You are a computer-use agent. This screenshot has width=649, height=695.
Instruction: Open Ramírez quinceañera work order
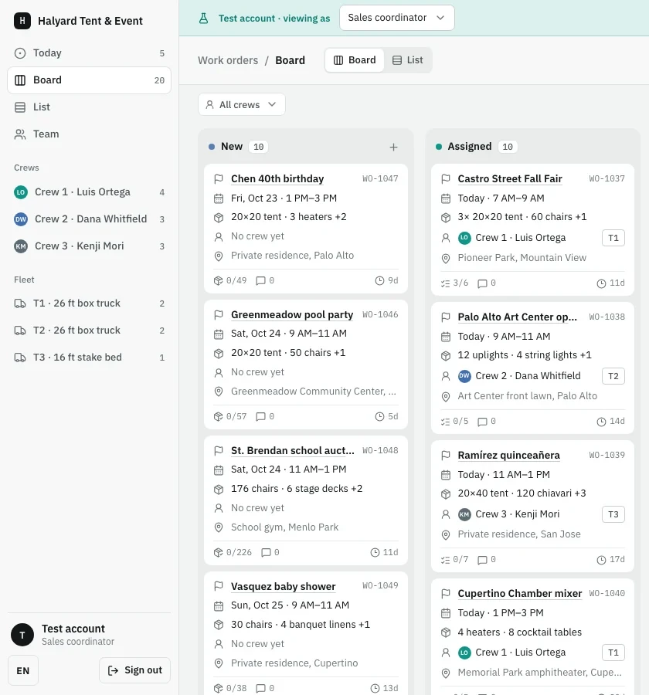click(x=509, y=455)
